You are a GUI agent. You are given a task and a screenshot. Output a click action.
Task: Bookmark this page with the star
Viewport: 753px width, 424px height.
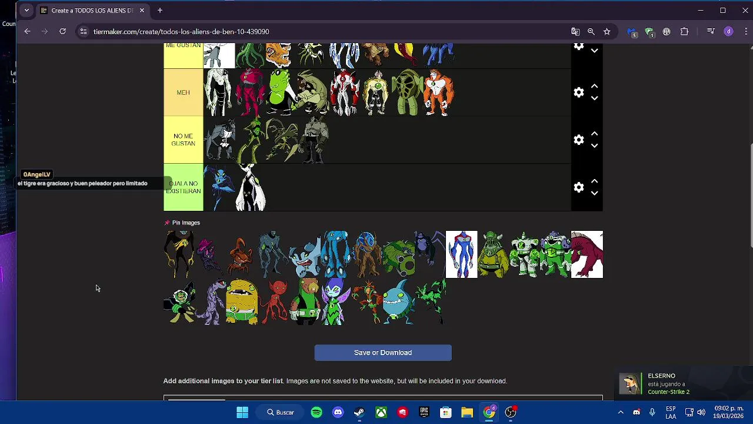point(607,31)
